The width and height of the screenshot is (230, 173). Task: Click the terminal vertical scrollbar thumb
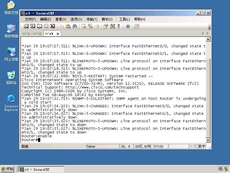pos(208,98)
